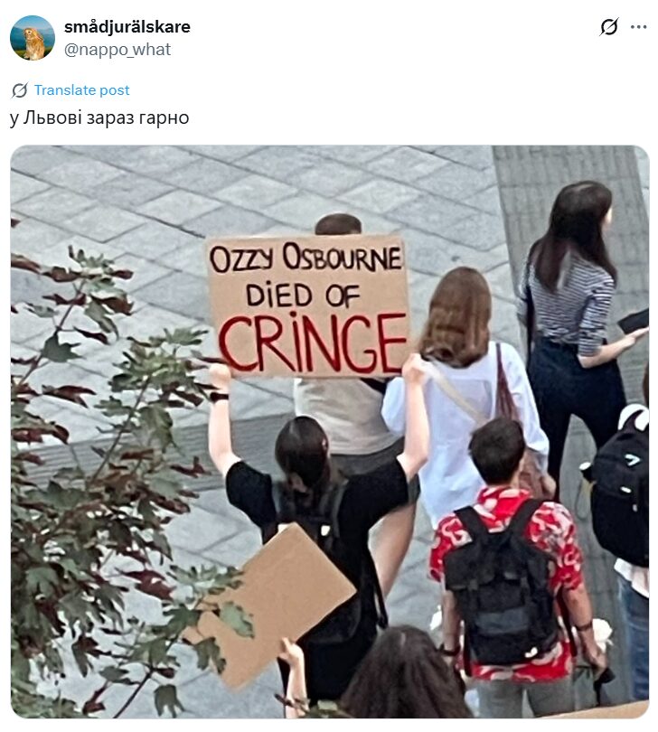Click the Grok icon beside the post menu
The width and height of the screenshot is (658, 732).
609,26
